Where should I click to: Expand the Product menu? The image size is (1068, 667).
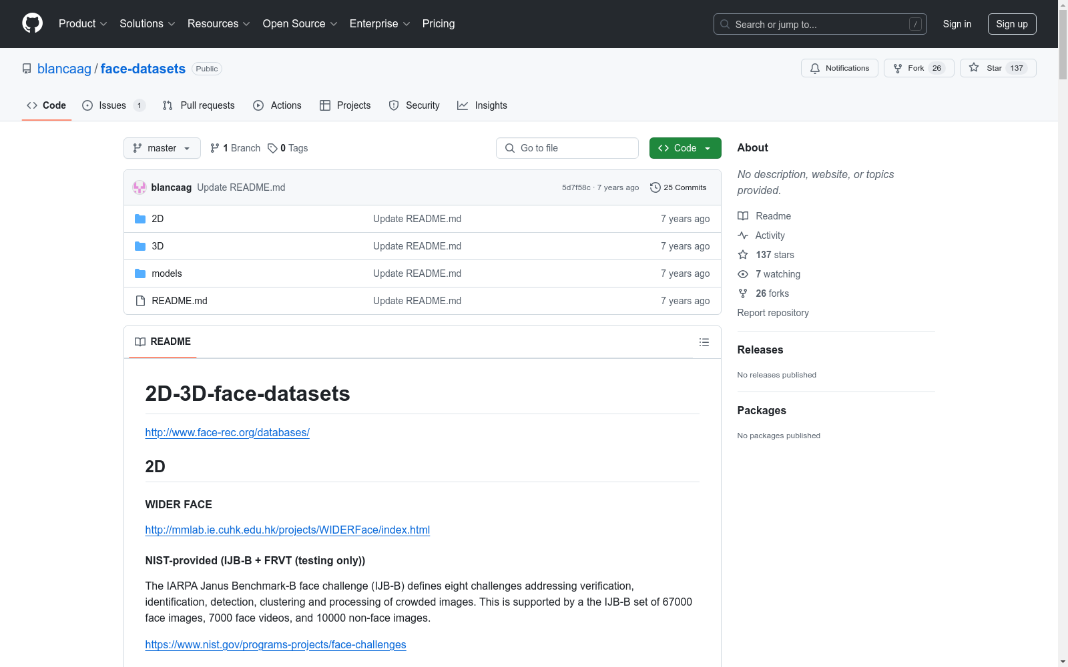click(x=83, y=23)
